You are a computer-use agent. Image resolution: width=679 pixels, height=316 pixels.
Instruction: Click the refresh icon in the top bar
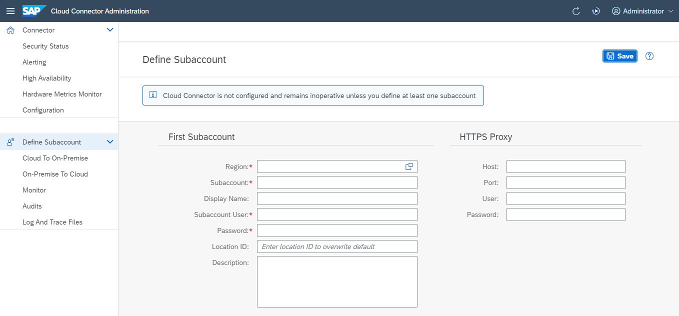point(575,10)
